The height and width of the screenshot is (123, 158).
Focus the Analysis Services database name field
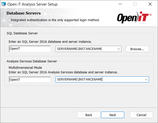pyautogui.click(x=30, y=79)
